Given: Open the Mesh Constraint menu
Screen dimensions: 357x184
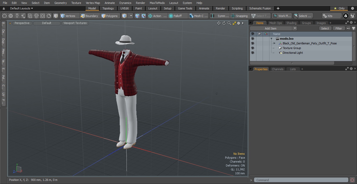Looking at the screenshot, I should 199,16.
